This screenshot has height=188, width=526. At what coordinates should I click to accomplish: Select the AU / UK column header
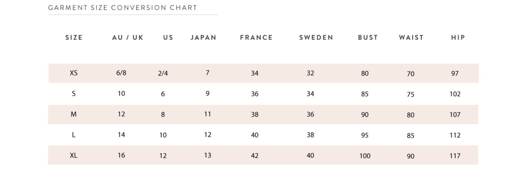128,37
